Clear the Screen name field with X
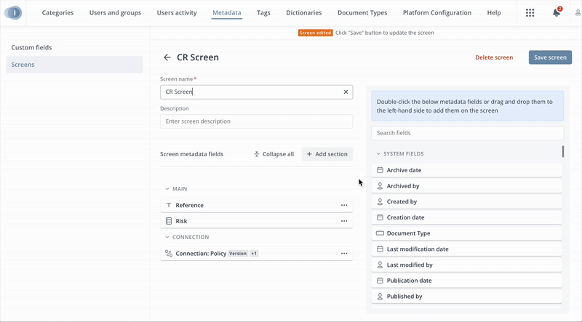Viewport: 582px width, 322px height. click(x=346, y=92)
